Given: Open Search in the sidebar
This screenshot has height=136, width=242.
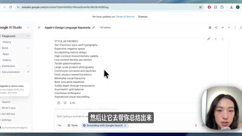Looking at the screenshot, I should click(x=6, y=102).
